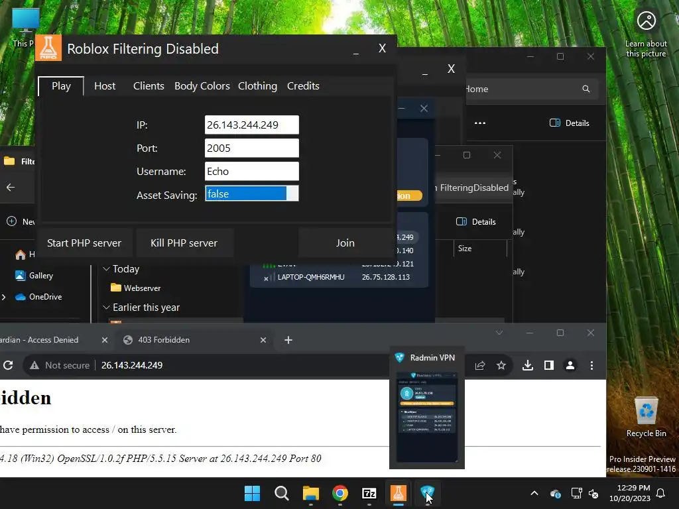The height and width of the screenshot is (509, 679).
Task: Open File Explorer from the taskbar
Action: pyautogui.click(x=310, y=493)
